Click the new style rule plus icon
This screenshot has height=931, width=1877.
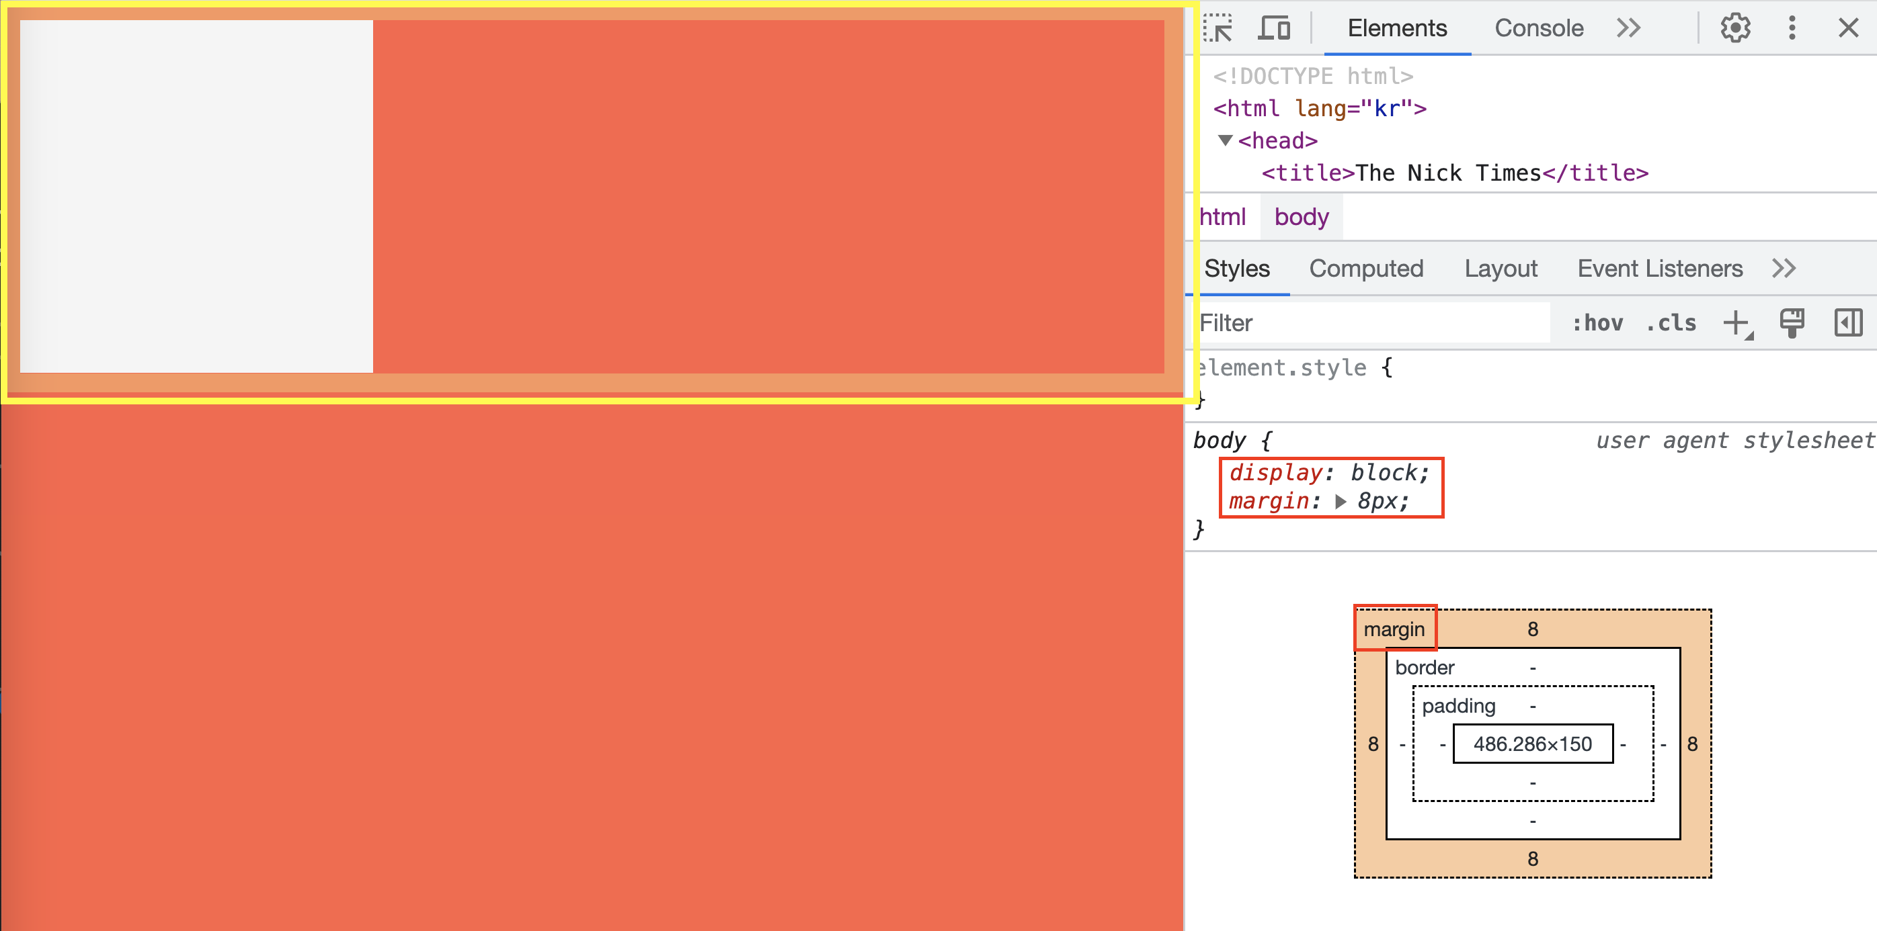pyautogui.click(x=1737, y=323)
